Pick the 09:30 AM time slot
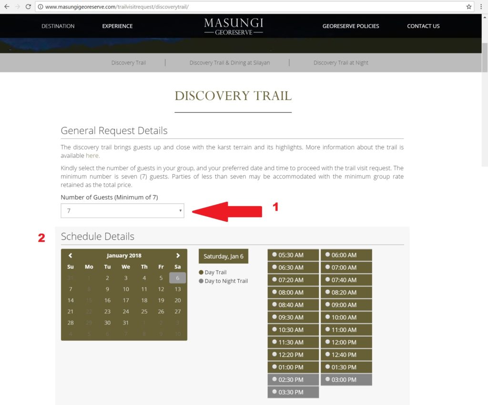 (293, 317)
